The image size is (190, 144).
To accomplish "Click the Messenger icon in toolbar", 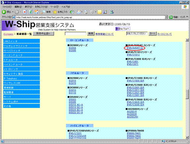I will [111, 12].
